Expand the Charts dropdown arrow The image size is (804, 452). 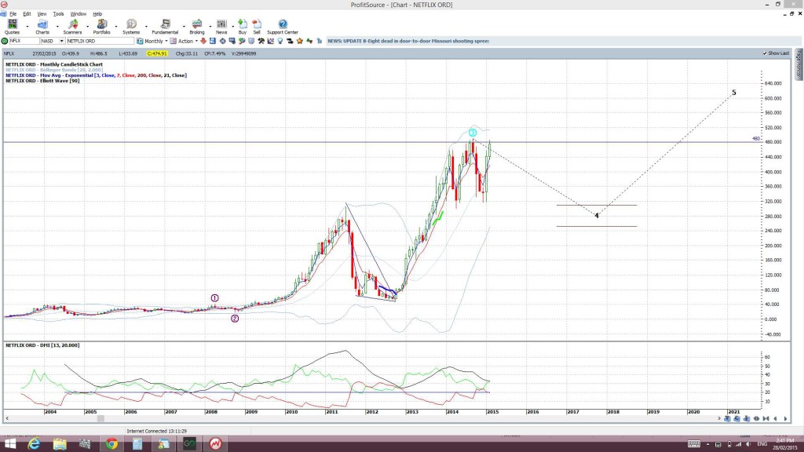pos(57,26)
